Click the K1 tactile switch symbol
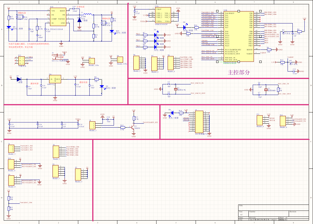The image size is (313, 224). pyautogui.click(x=284, y=31)
